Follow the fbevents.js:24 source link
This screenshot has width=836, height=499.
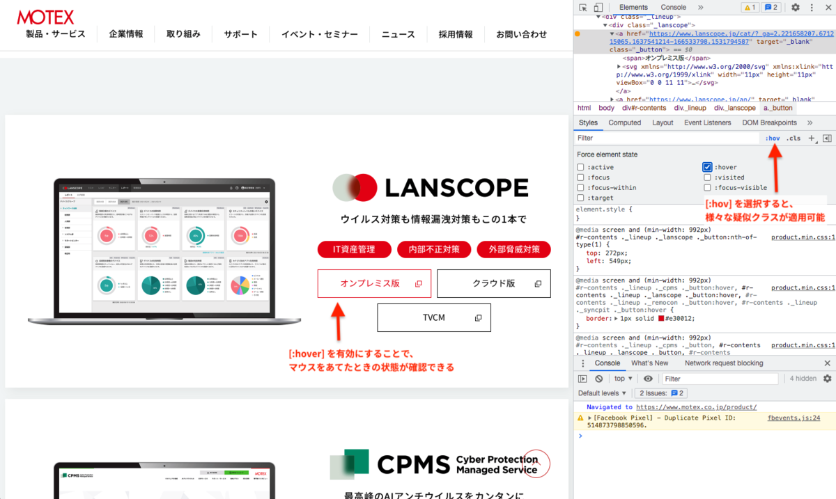794,418
